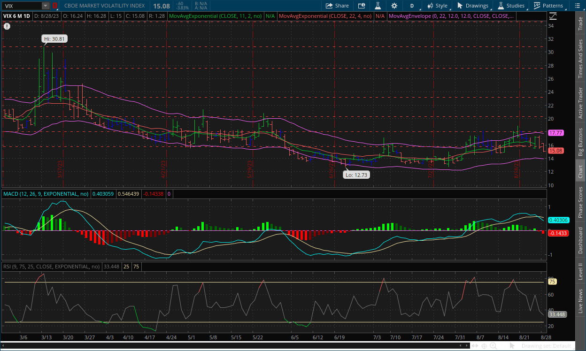Expand the symbol selector dropdown arrow
The width and height of the screenshot is (586, 351).
46,6
